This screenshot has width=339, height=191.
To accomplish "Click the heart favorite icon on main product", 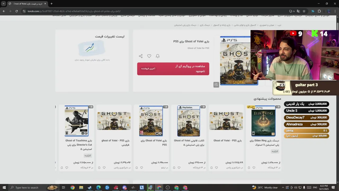I will [149, 56].
